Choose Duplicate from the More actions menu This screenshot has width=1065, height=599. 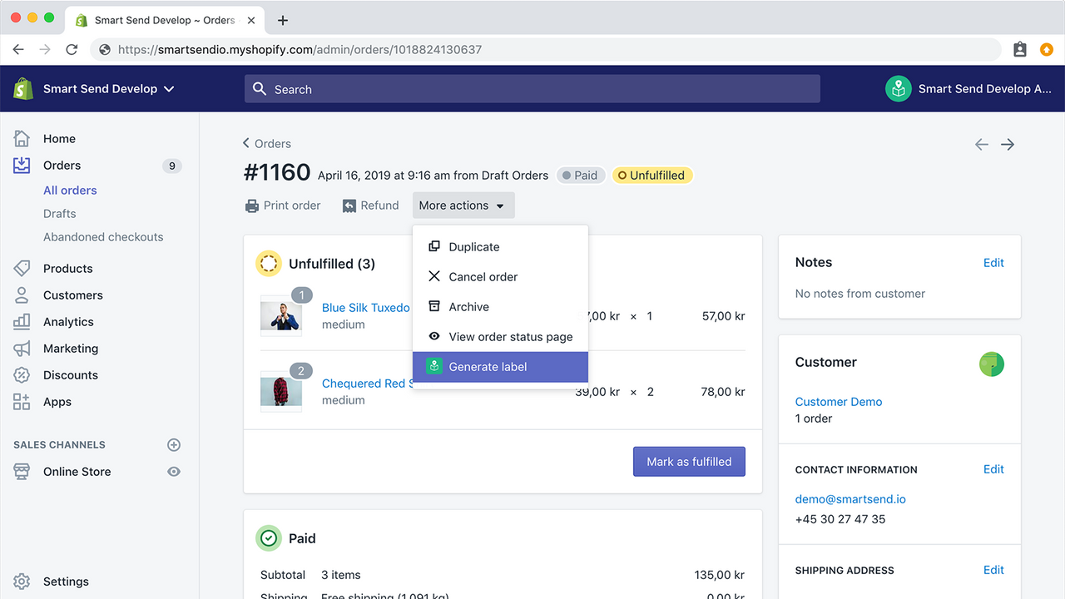pos(473,246)
